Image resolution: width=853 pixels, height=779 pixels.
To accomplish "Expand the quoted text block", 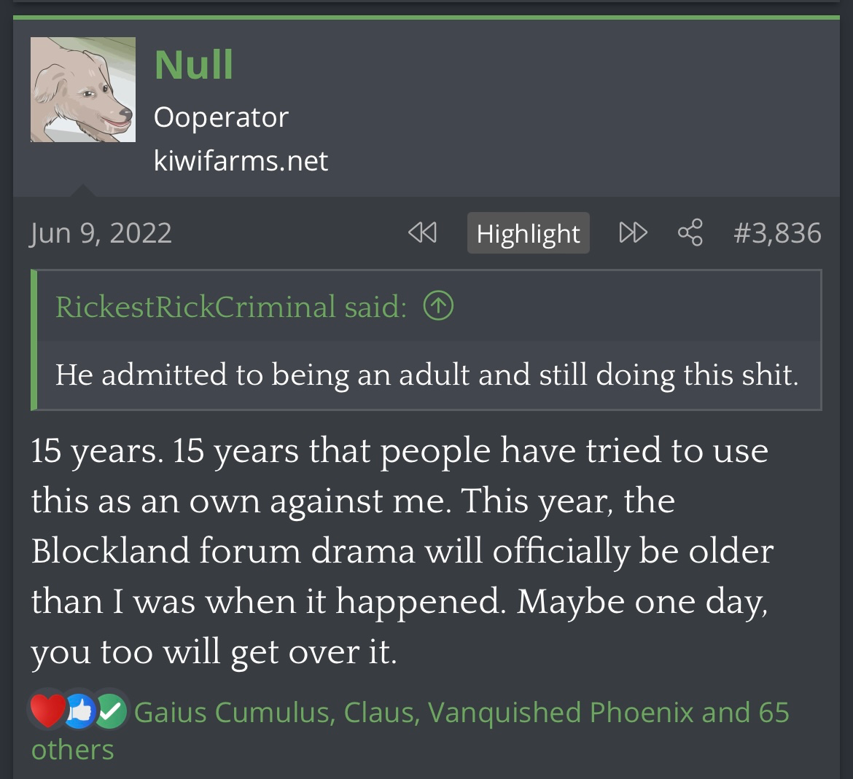I will [426, 375].
